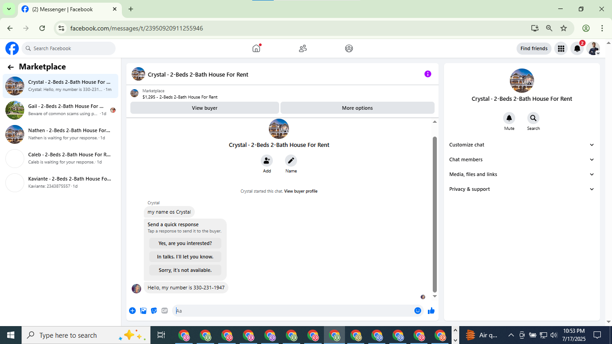This screenshot has height=344, width=612.
Task: Open conversation information purple icon
Action: coord(428,74)
